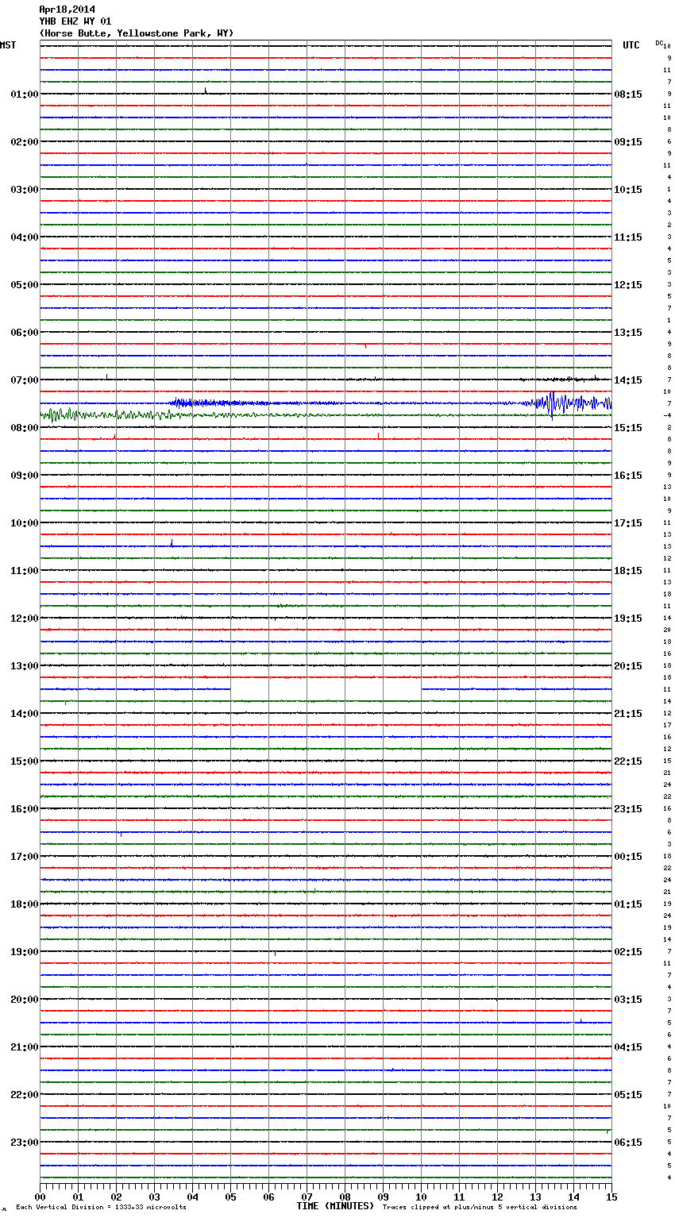Select the 15:00 MST row label

tap(24, 761)
